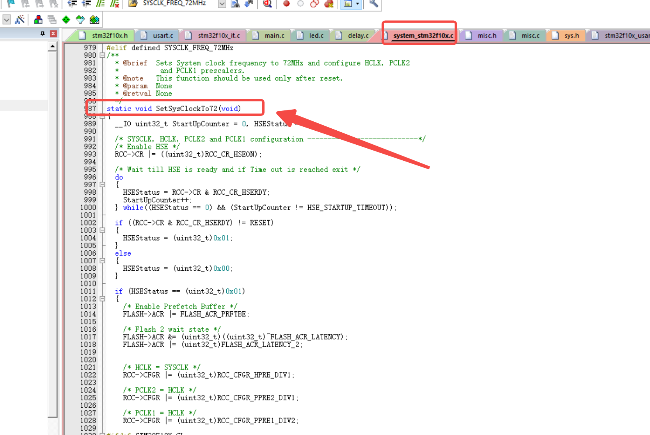This screenshot has width=650, height=435.
Task: Click the unindent selected lines icon
Action: tap(86, 4)
